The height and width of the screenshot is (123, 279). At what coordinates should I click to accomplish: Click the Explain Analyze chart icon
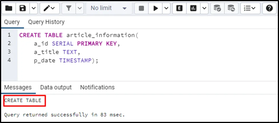tap(194, 8)
